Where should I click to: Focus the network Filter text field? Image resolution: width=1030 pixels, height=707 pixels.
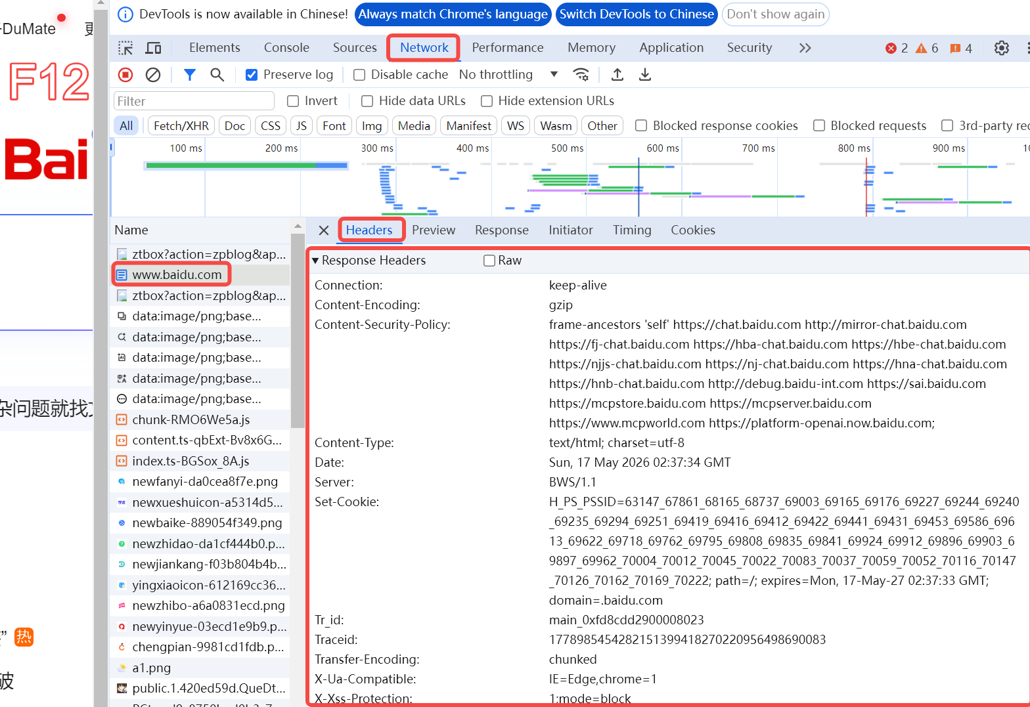[x=194, y=101]
